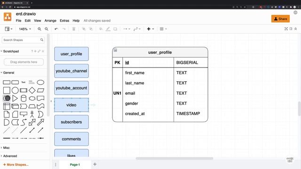The image size is (301, 169).
Task: Select the Triangle shape
Action: tap(15, 98)
